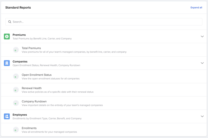This screenshot has width=208, height=138.
Task: Open the Total Premiums report
Action: (31, 48)
